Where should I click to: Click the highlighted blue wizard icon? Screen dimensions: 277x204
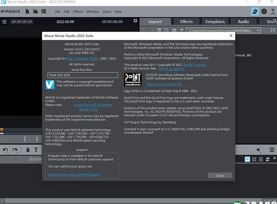(255, 12)
